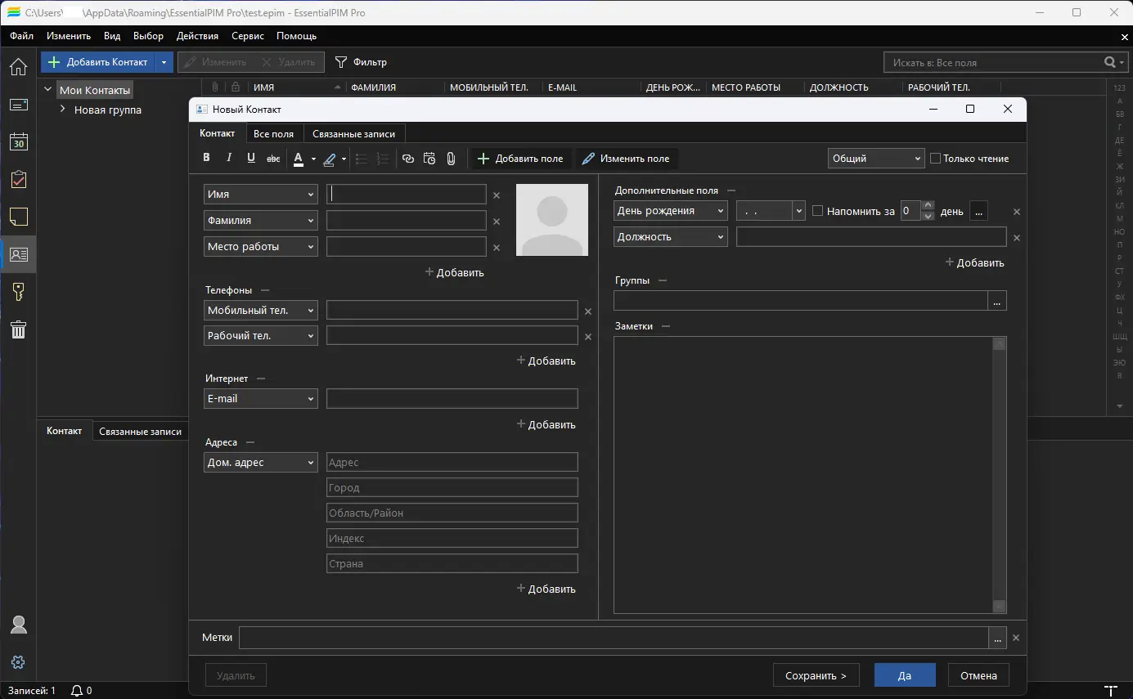
Task: Toggle strikethrough text formatting
Action: click(x=273, y=159)
